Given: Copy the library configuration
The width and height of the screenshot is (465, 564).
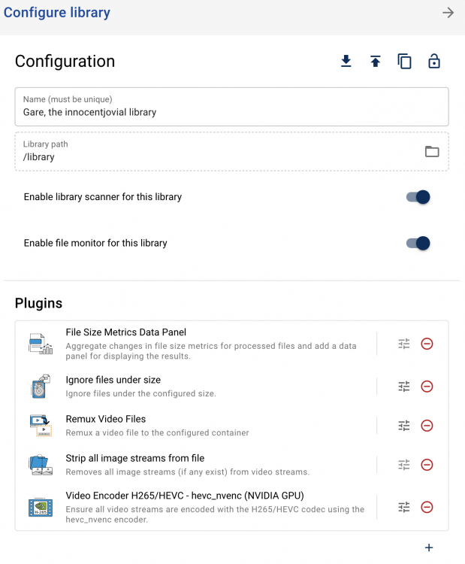Looking at the screenshot, I should (x=404, y=61).
